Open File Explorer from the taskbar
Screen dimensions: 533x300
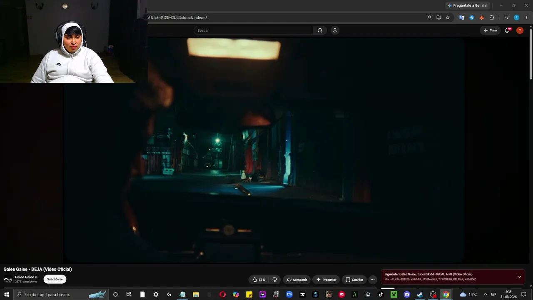tap(196, 295)
